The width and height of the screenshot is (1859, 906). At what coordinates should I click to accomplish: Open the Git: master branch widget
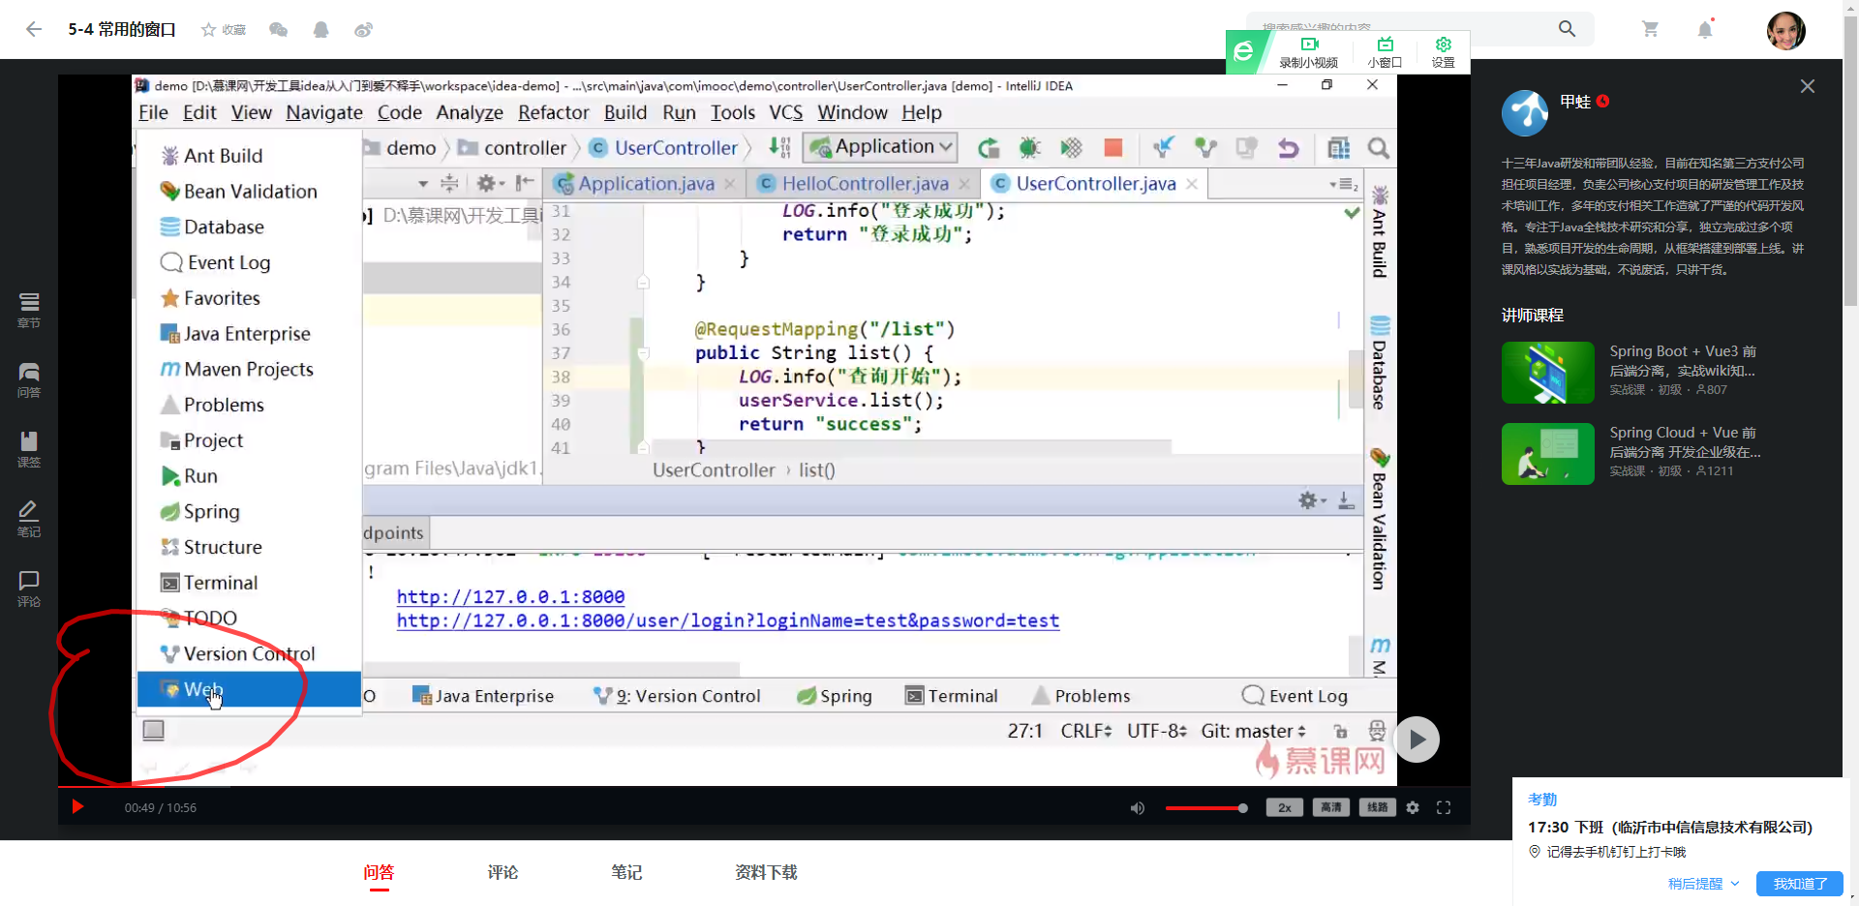(x=1254, y=731)
